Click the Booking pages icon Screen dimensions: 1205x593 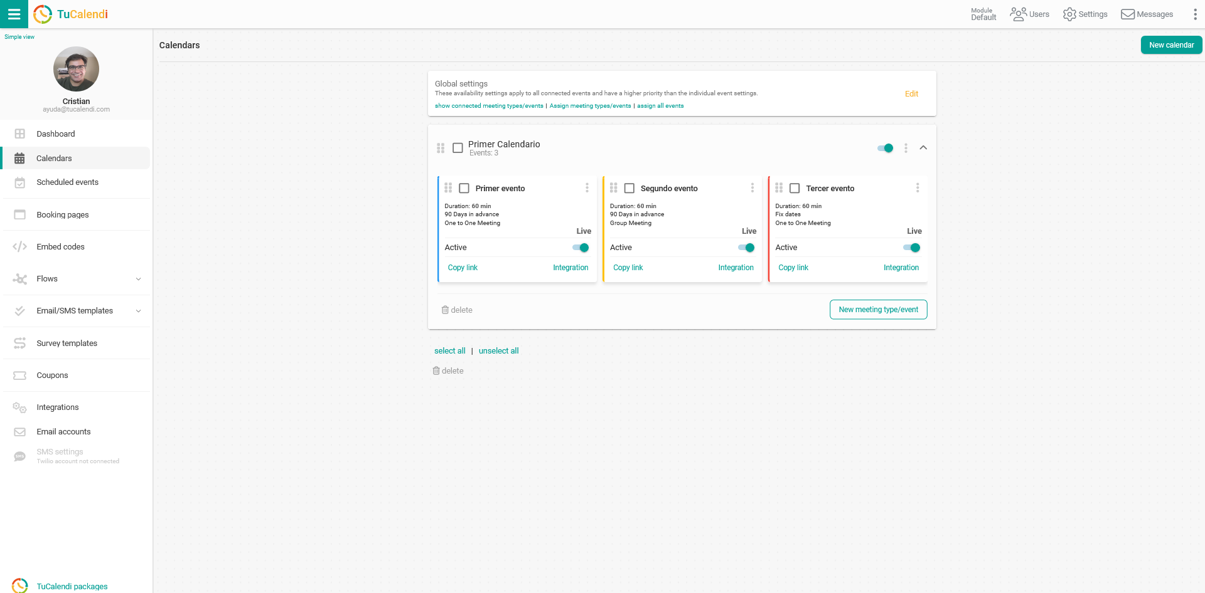pos(20,214)
